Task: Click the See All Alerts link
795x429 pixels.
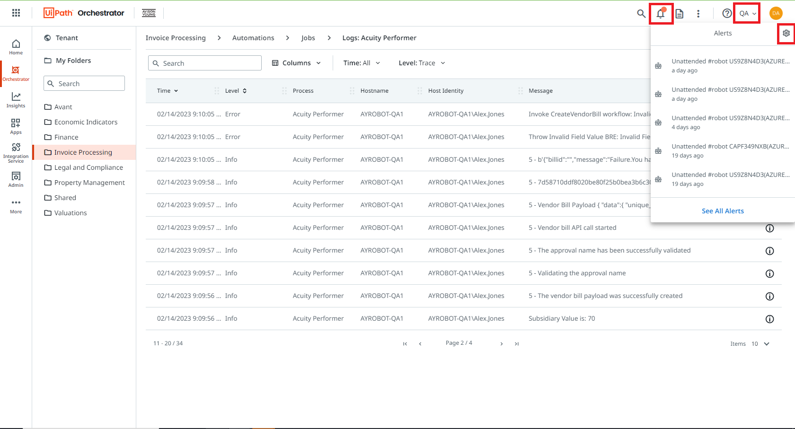Action: pos(723,211)
